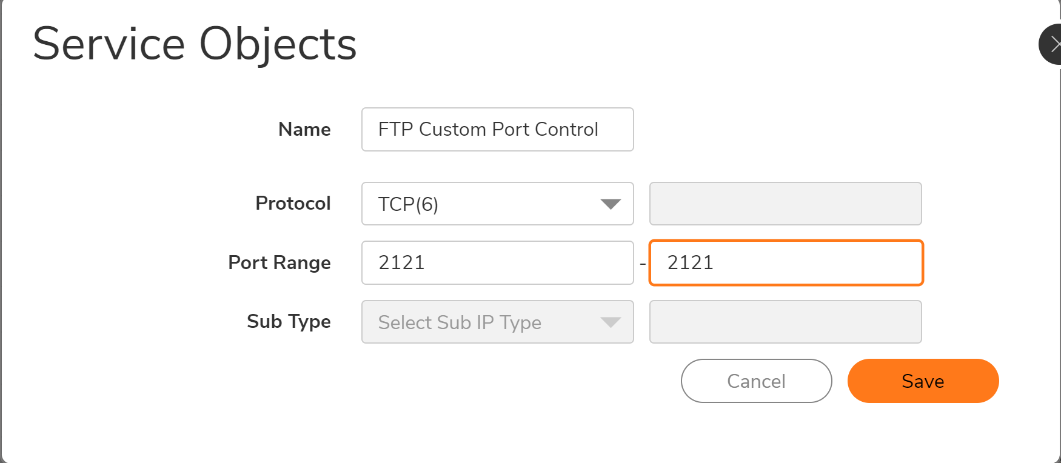Focus the Name field with FTP Custom Port Control
This screenshot has width=1061, height=463.
coord(497,130)
